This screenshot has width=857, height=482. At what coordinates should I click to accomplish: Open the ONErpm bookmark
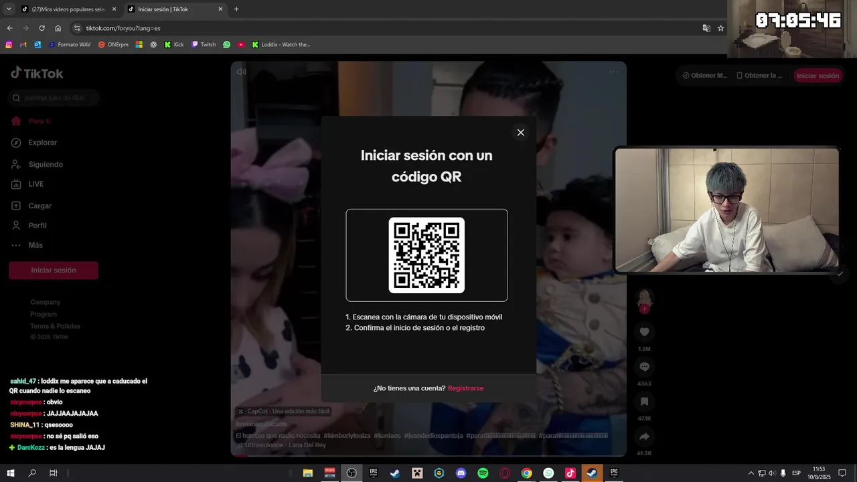click(x=113, y=45)
